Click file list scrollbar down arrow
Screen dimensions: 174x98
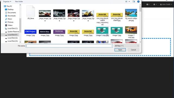tap(140, 42)
